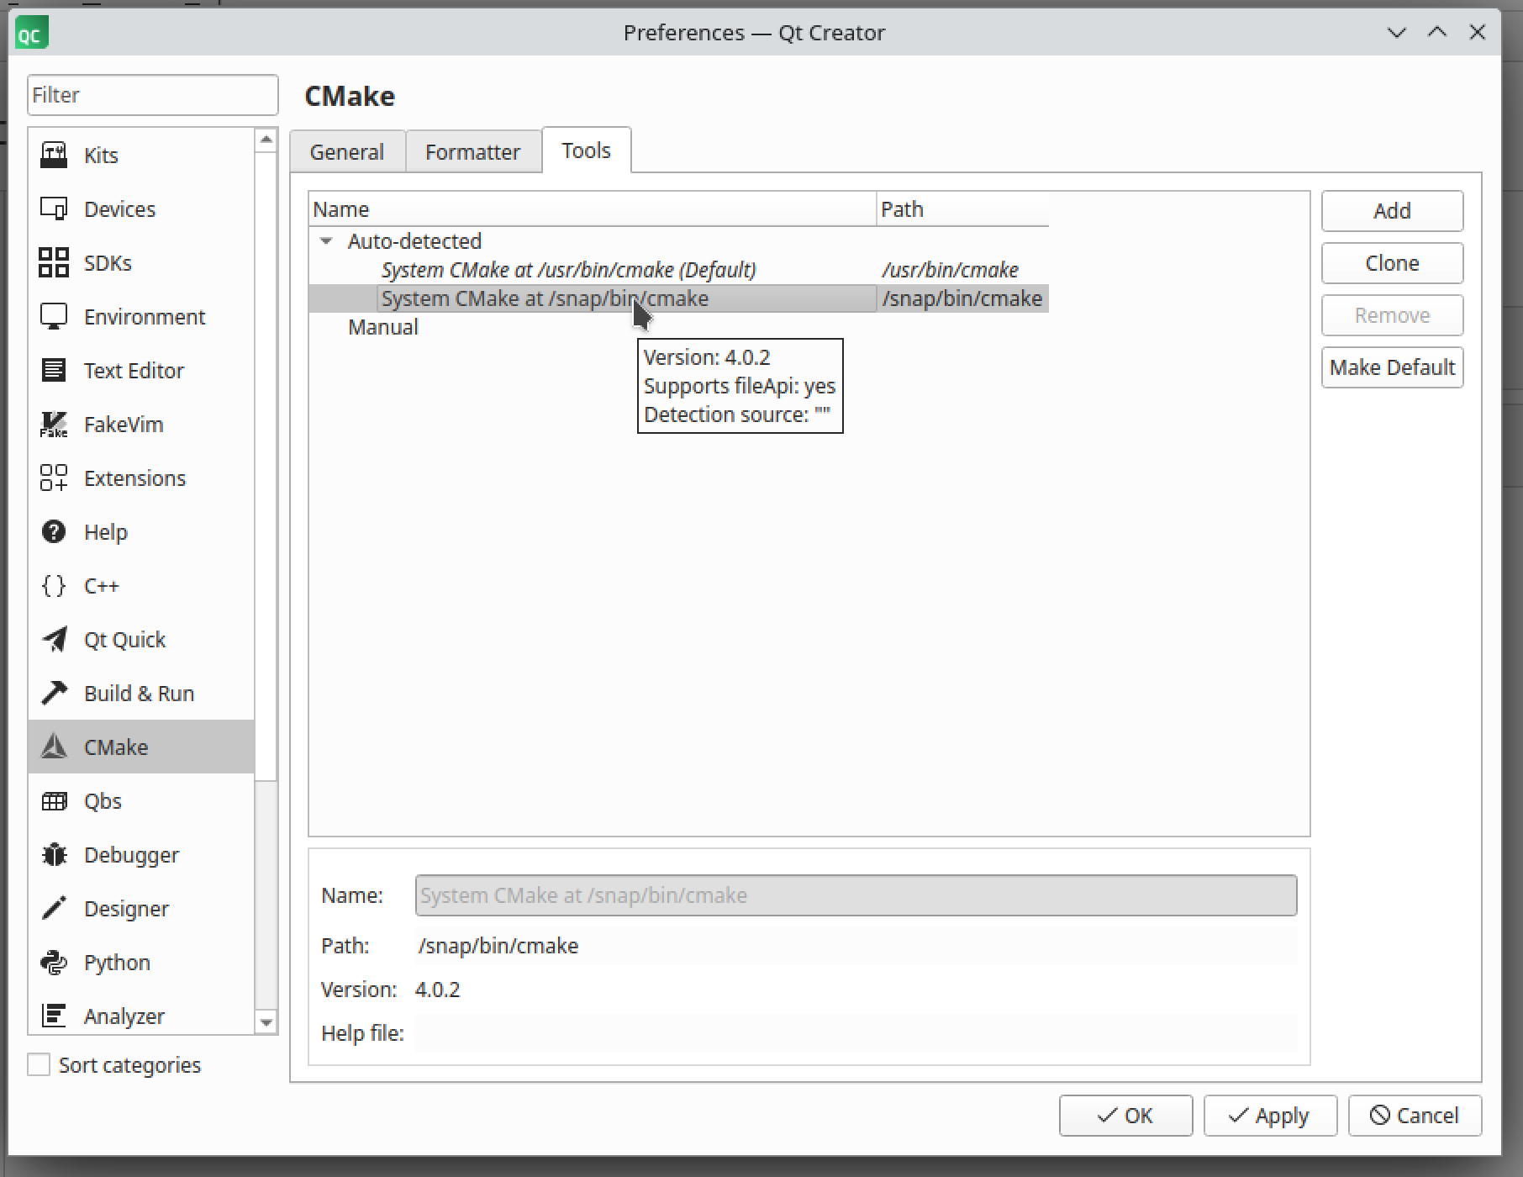Viewport: 1523px width, 1177px height.
Task: Open the Kits category icon
Action: (x=54, y=156)
